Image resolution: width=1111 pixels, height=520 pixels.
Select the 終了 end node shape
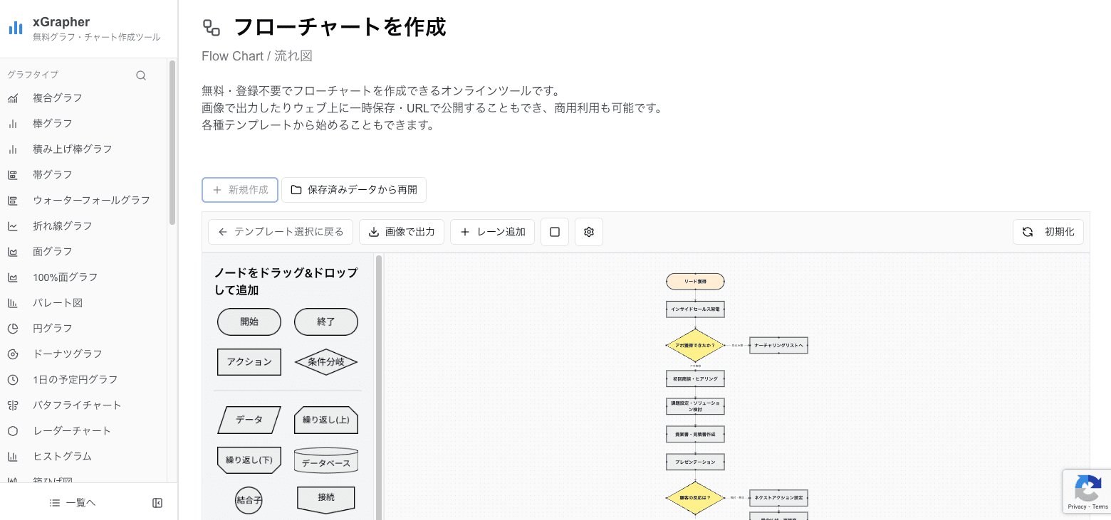325,322
